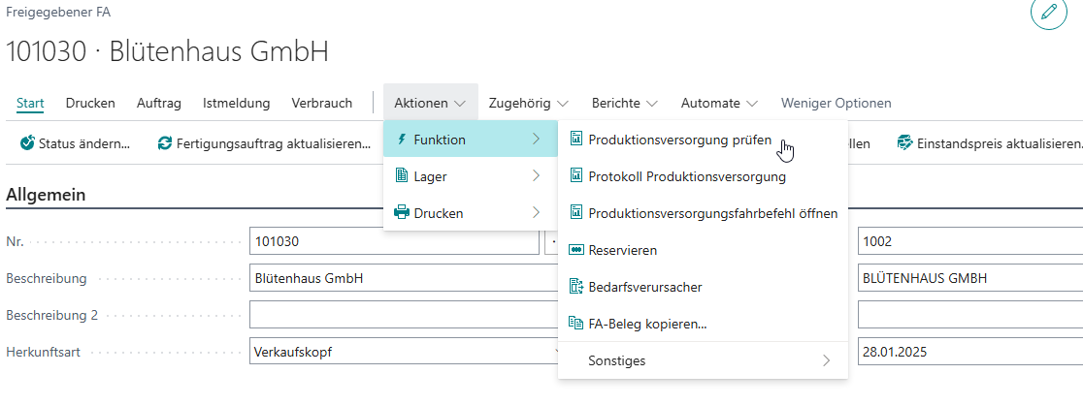
Task: Open the Lager submenu entry
Action: pos(467,176)
